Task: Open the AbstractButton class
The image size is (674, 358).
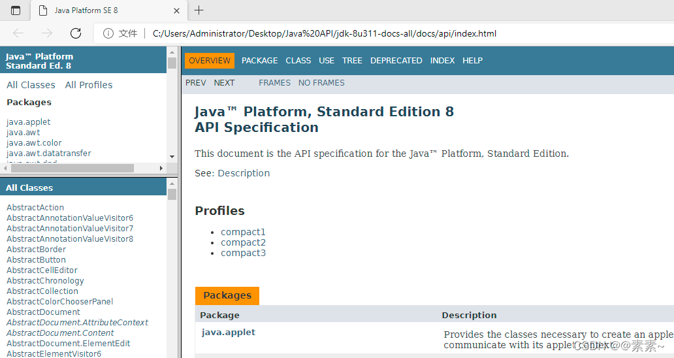Action: (36, 259)
